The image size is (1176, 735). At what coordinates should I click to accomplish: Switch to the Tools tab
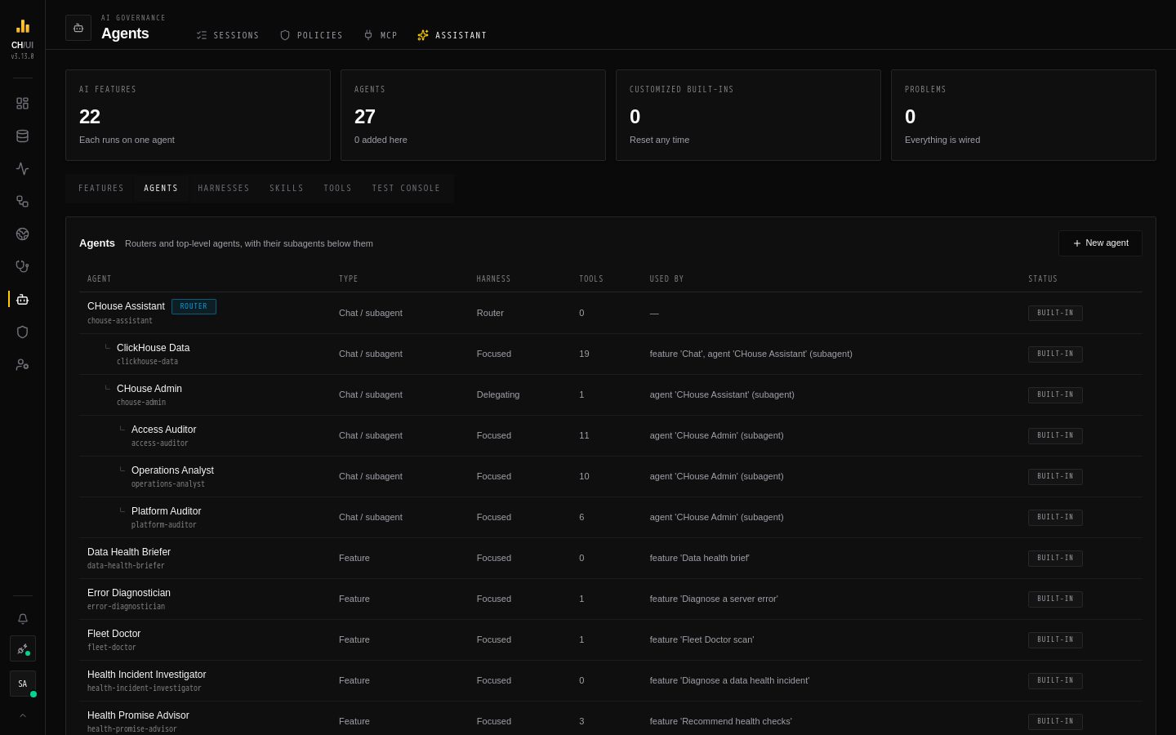coord(338,189)
